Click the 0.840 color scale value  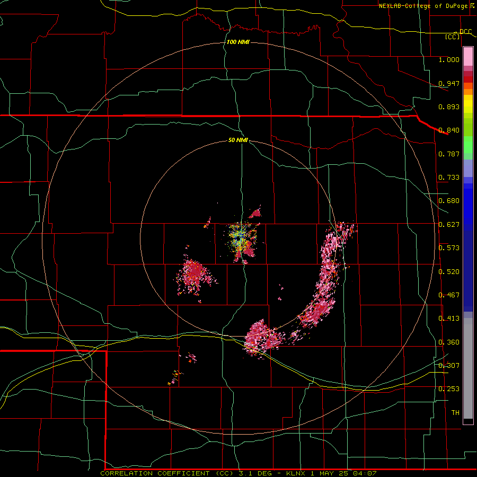pyautogui.click(x=449, y=130)
